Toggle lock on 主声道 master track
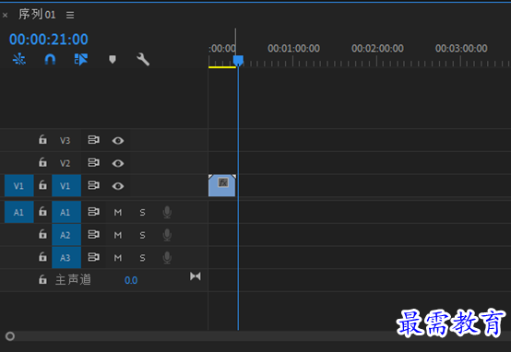 pyautogui.click(x=42, y=280)
